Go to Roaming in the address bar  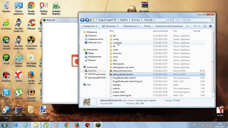(x=135, y=20)
